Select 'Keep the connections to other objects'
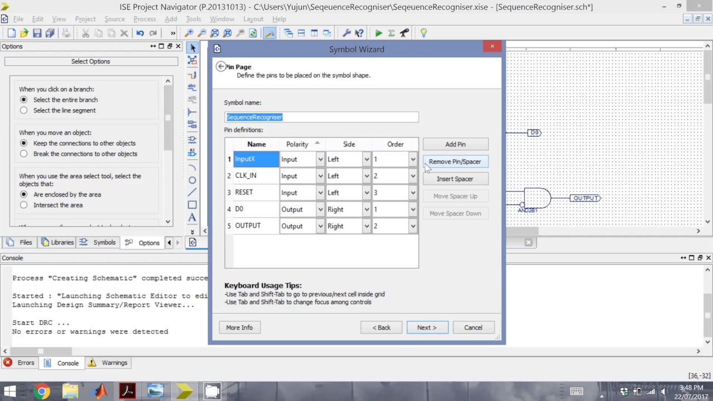The width and height of the screenshot is (713, 401). coord(23,143)
